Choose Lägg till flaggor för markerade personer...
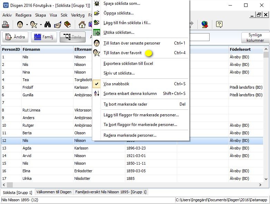270x204 pixels. (141, 115)
